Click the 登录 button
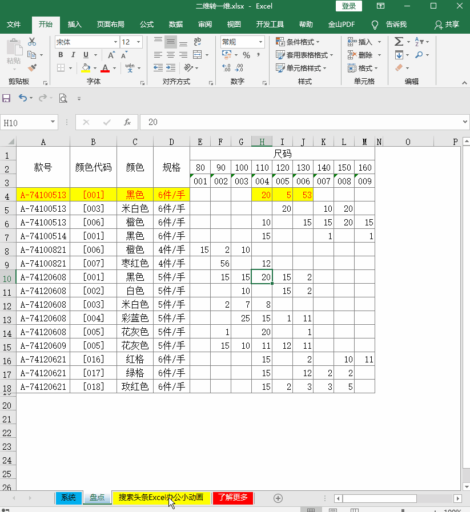470x512 pixels. click(349, 6)
